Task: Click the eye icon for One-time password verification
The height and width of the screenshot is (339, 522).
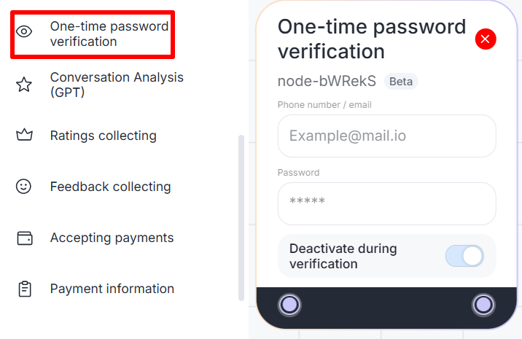Action: [25, 31]
